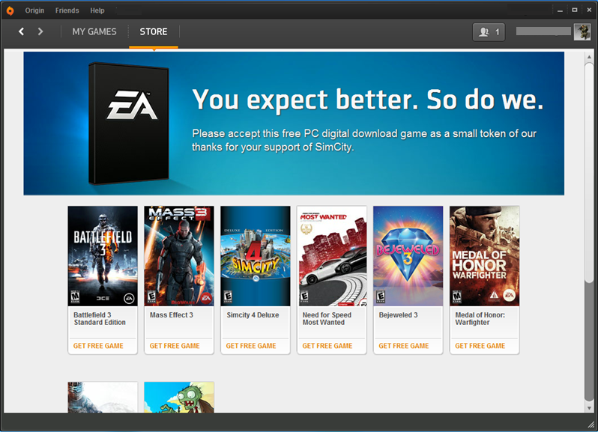598x432 pixels.
Task: Open the Friends menu
Action: (x=67, y=10)
